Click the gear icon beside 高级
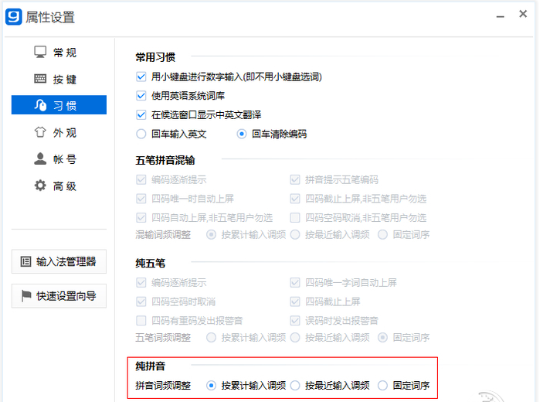The height and width of the screenshot is (402, 560). coord(40,186)
